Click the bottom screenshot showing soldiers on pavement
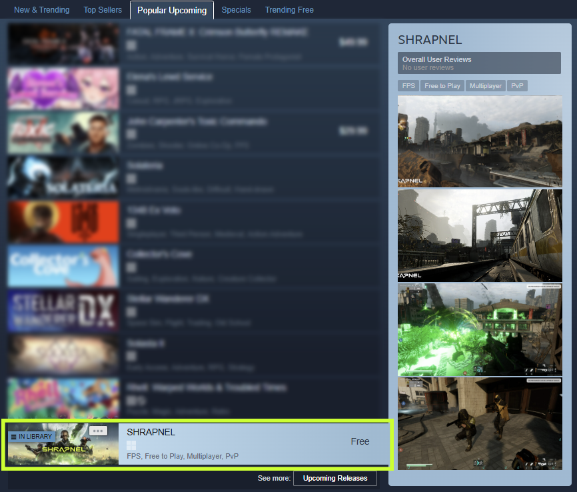 coord(480,423)
